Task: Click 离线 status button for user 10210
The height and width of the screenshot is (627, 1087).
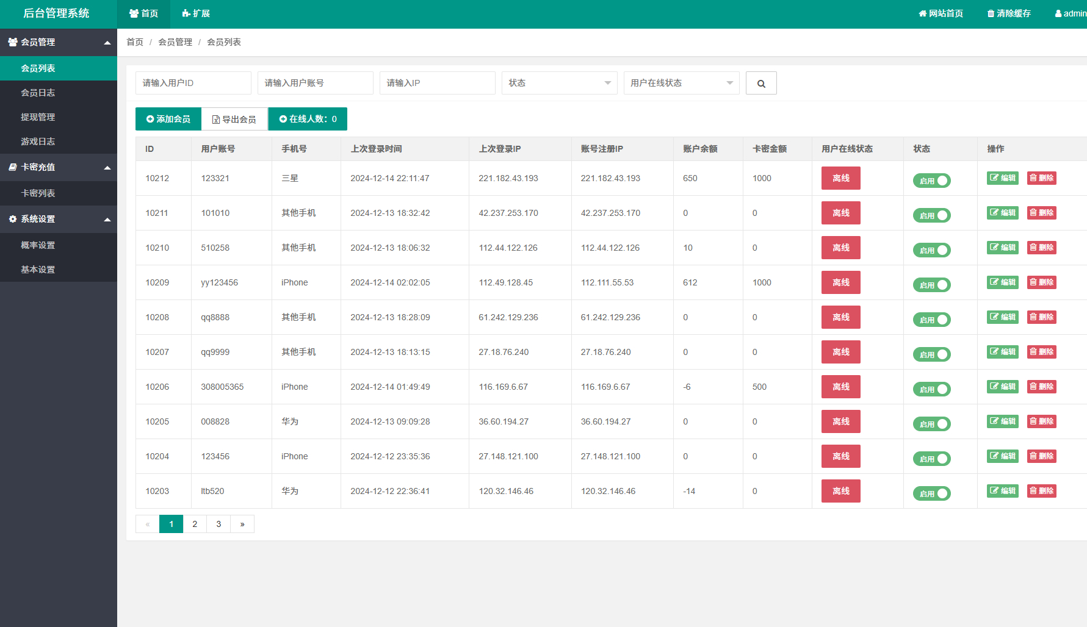Action: pos(840,248)
